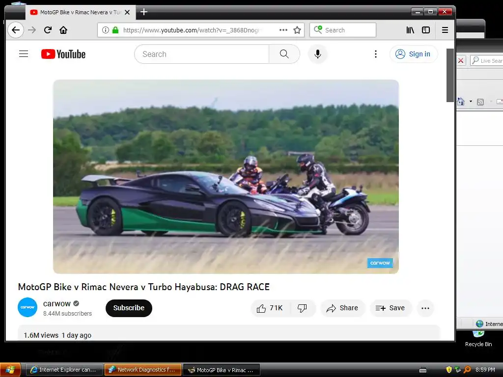503x377 pixels.
Task: Click the security shield tray icon
Action: [x=449, y=370]
